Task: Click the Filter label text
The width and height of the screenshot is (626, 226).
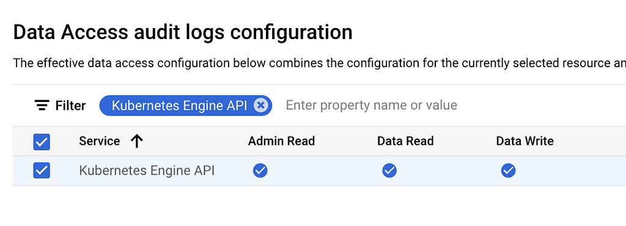Action: [x=70, y=106]
